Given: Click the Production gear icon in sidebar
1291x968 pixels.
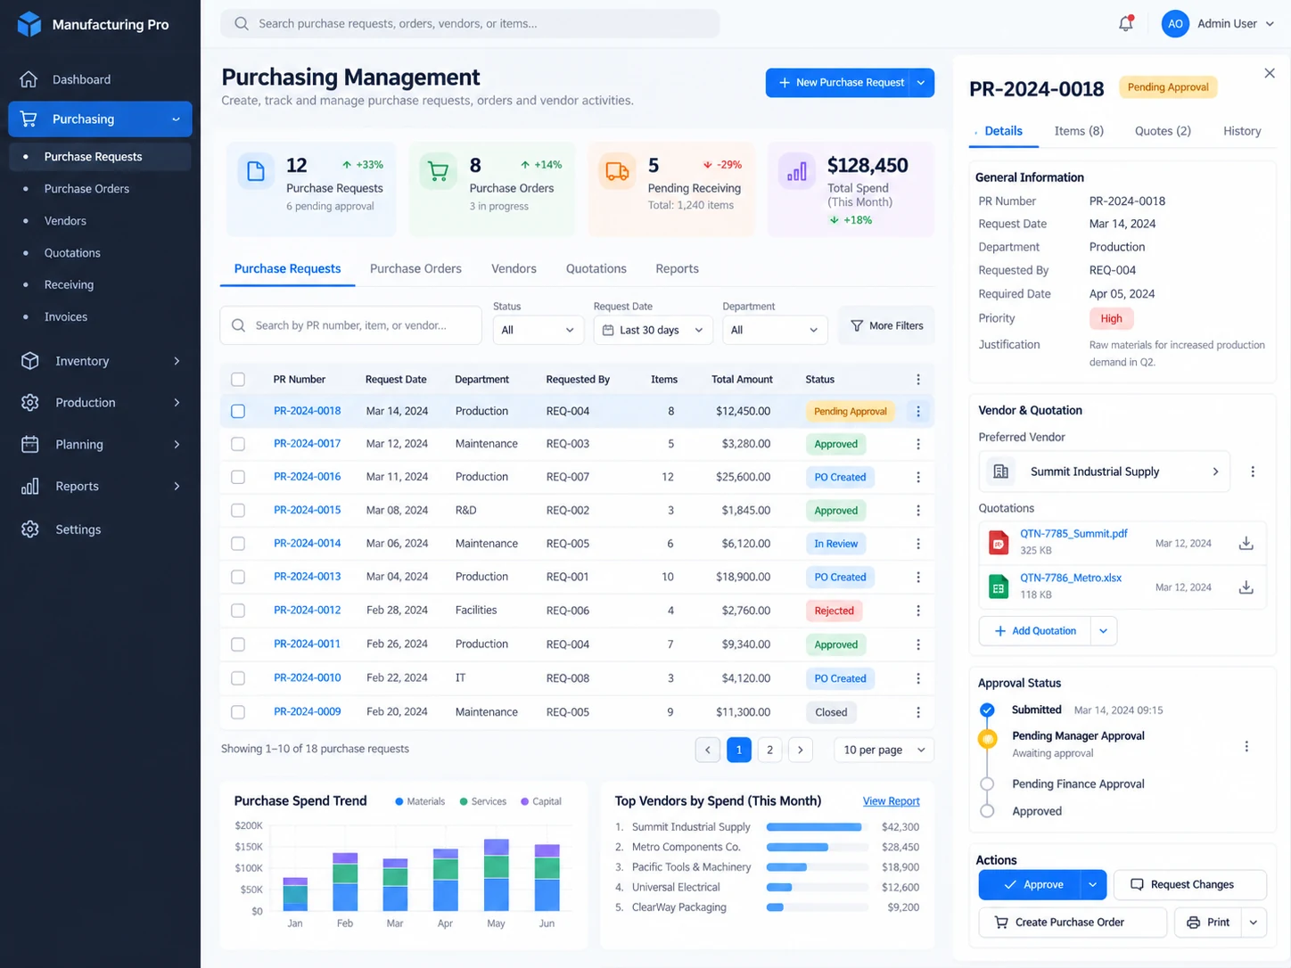Looking at the screenshot, I should pos(30,403).
